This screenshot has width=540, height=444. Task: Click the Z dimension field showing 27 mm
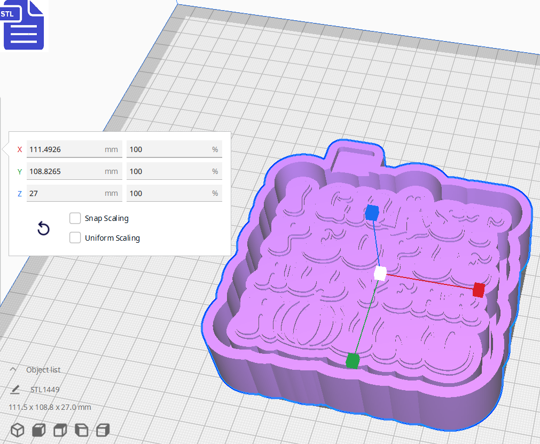coord(74,193)
